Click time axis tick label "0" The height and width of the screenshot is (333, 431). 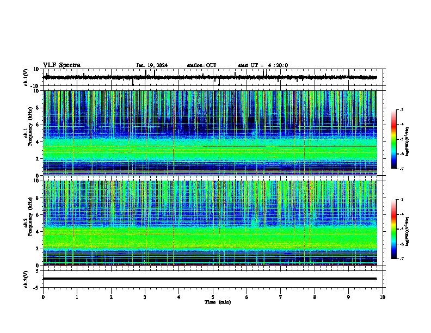coord(43,297)
